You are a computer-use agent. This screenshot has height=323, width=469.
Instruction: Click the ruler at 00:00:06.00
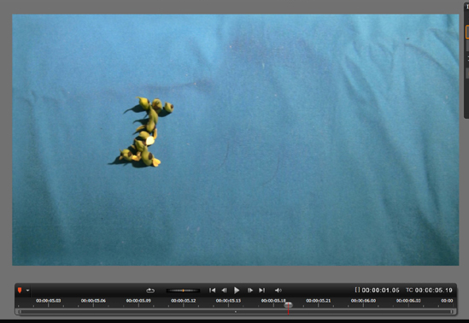tap(363, 301)
